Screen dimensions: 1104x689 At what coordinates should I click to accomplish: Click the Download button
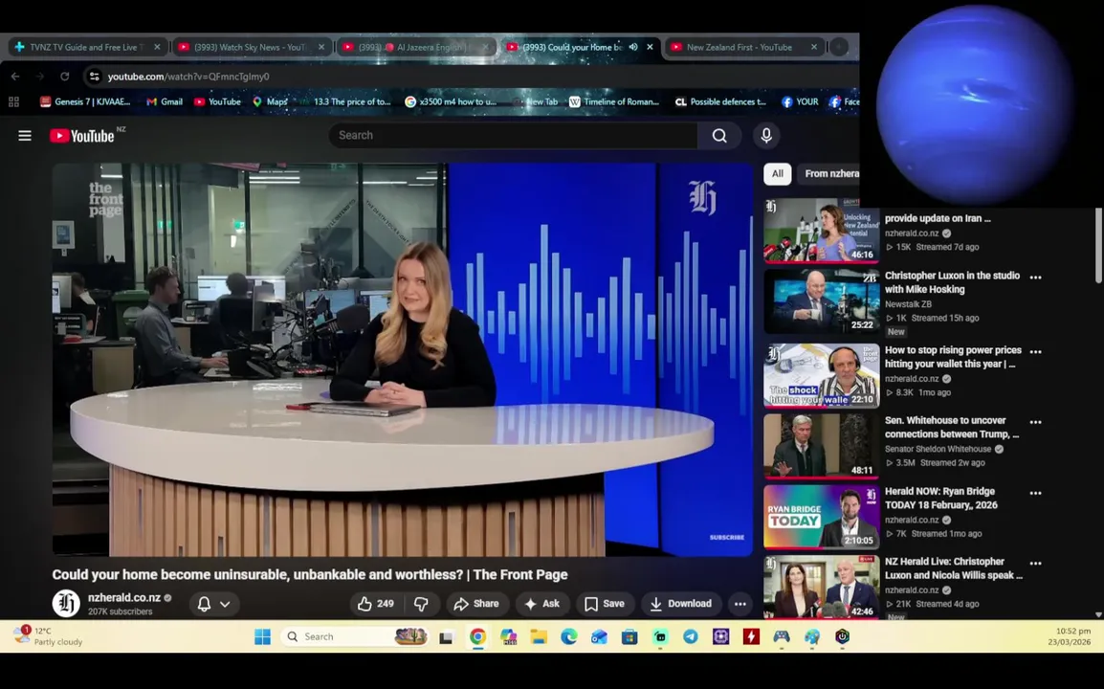tap(680, 604)
